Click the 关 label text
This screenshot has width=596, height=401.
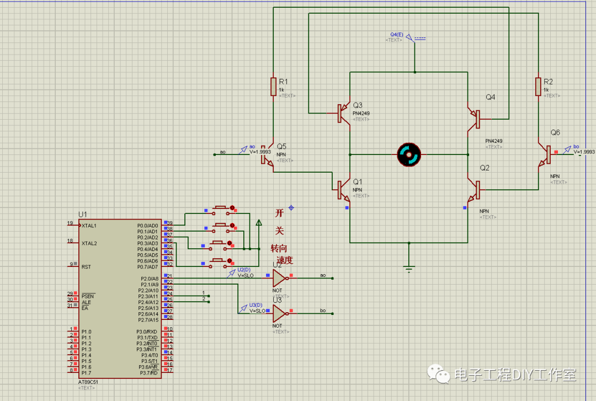pos(279,231)
